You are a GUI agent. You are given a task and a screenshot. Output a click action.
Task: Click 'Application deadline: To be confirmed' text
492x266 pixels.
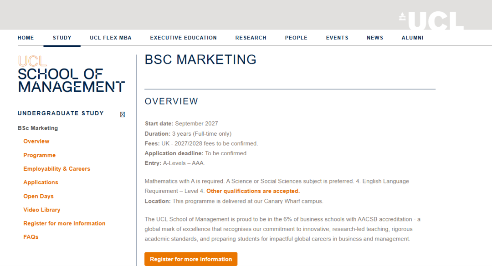point(196,153)
